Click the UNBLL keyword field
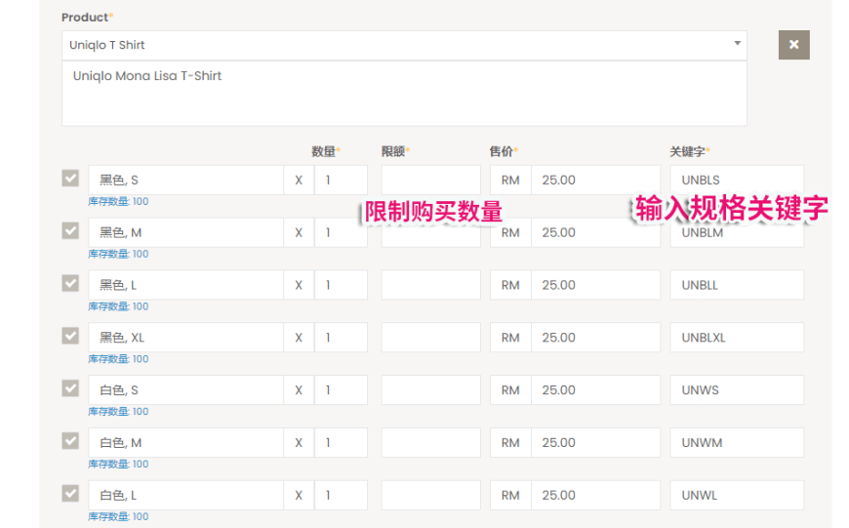Screen dimensions: 849x528 737,285
